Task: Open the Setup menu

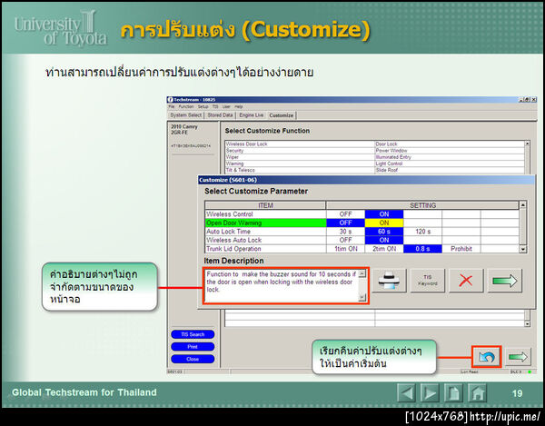Action: coord(203,106)
